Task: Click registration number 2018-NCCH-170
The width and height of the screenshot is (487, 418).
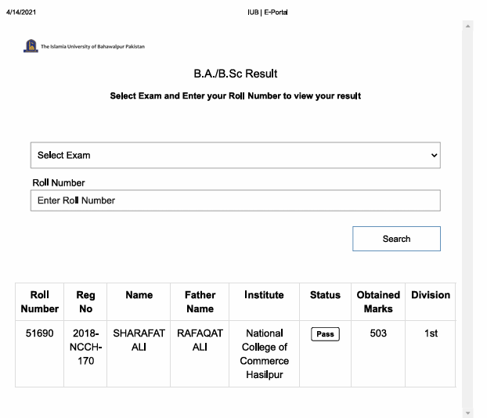Action: [x=85, y=347]
